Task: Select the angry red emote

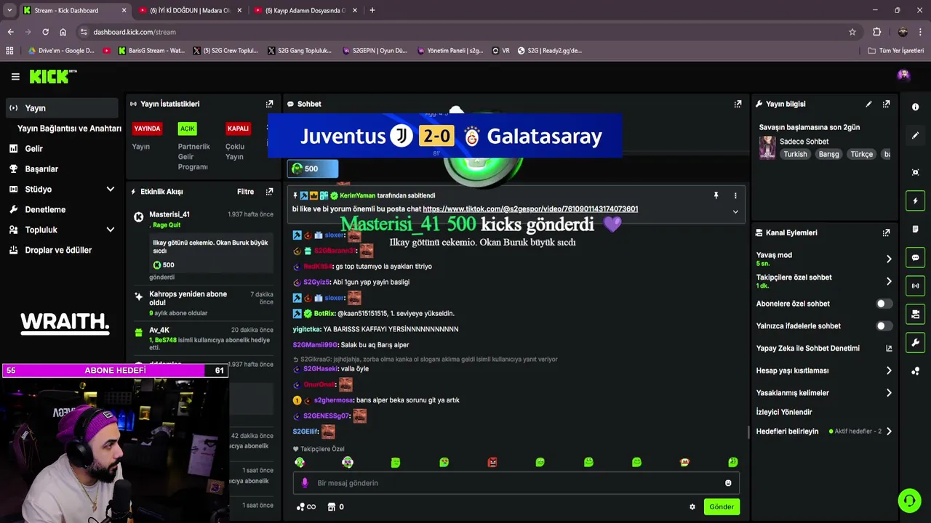Action: click(492, 462)
